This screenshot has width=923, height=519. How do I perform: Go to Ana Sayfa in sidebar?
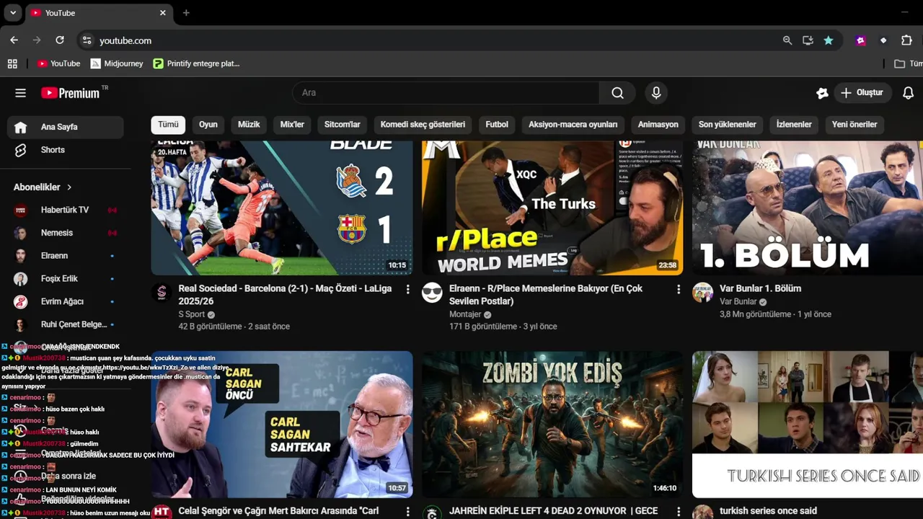(66, 127)
